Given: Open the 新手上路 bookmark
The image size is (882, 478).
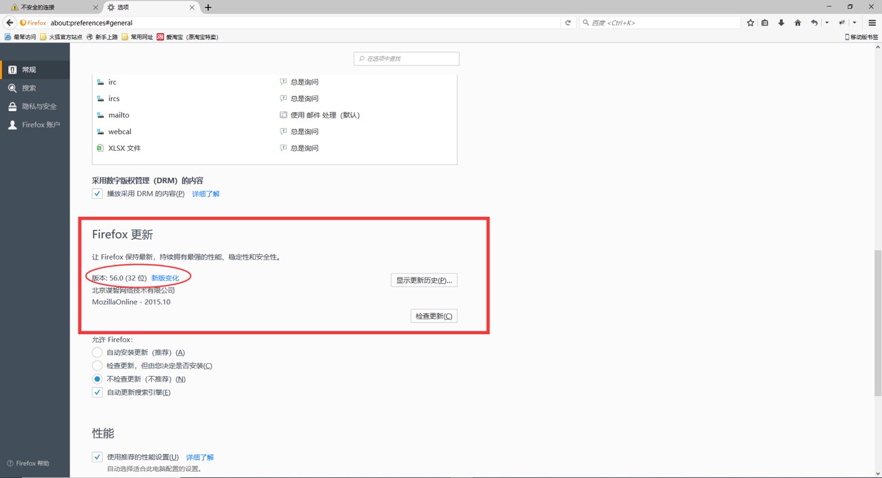Looking at the screenshot, I should click(x=102, y=37).
